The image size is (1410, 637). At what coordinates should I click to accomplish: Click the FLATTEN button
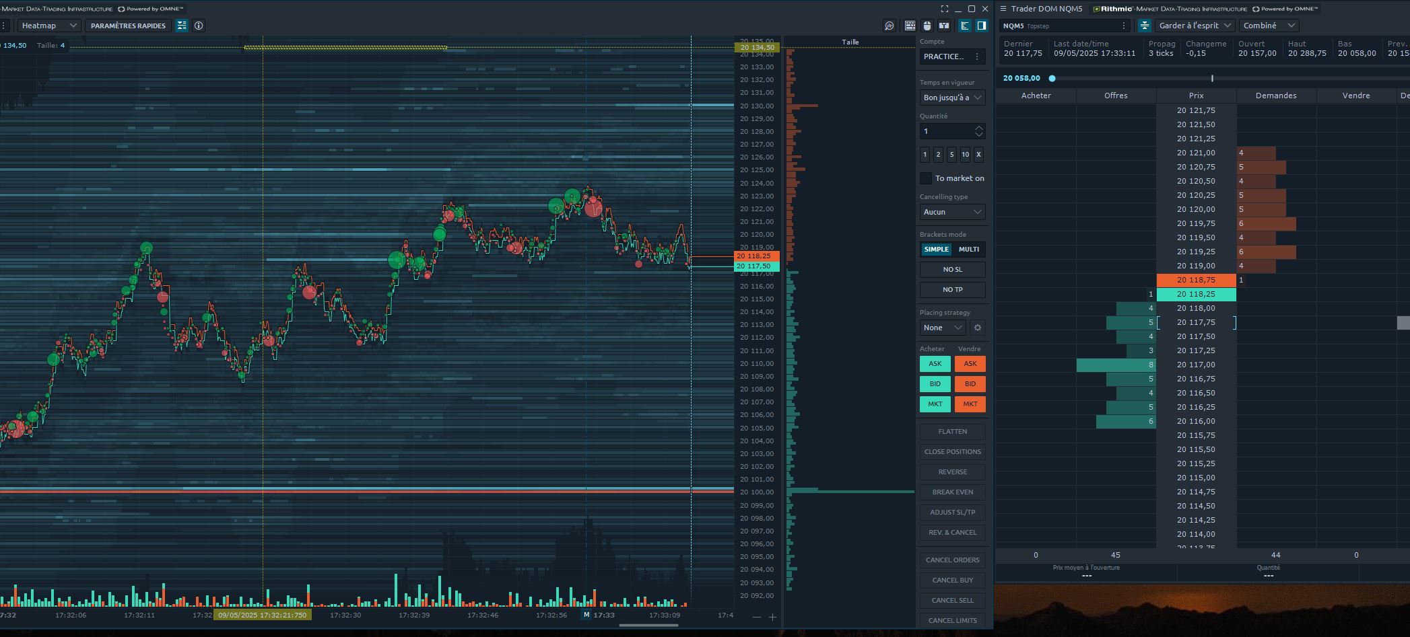(x=952, y=432)
